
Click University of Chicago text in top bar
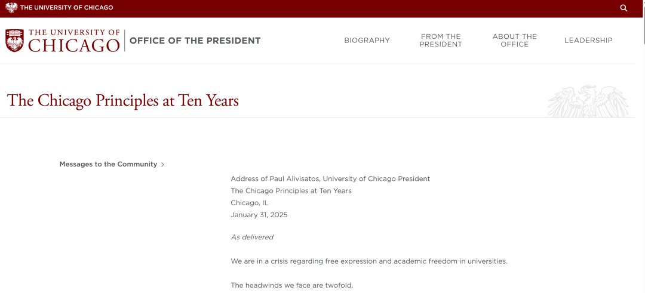[66, 8]
